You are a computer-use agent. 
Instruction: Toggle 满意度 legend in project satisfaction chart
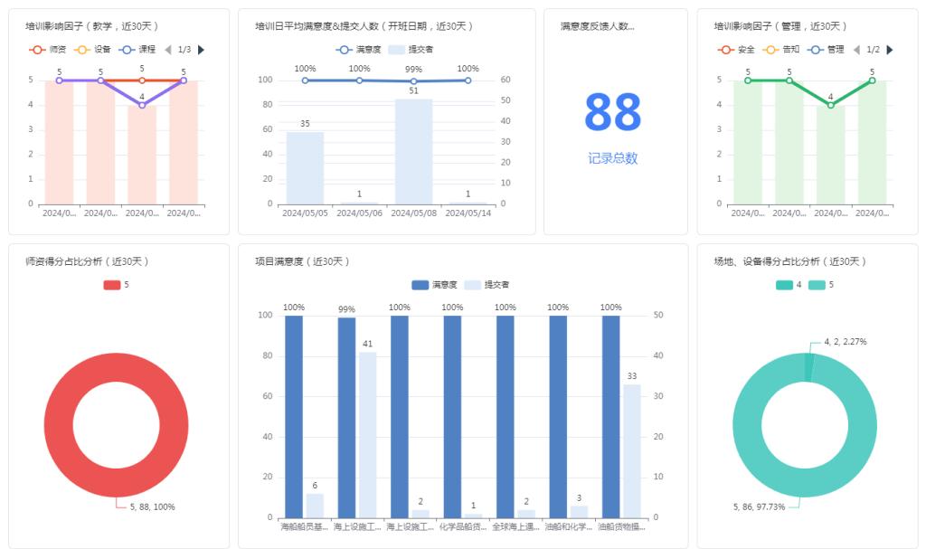[x=433, y=285]
